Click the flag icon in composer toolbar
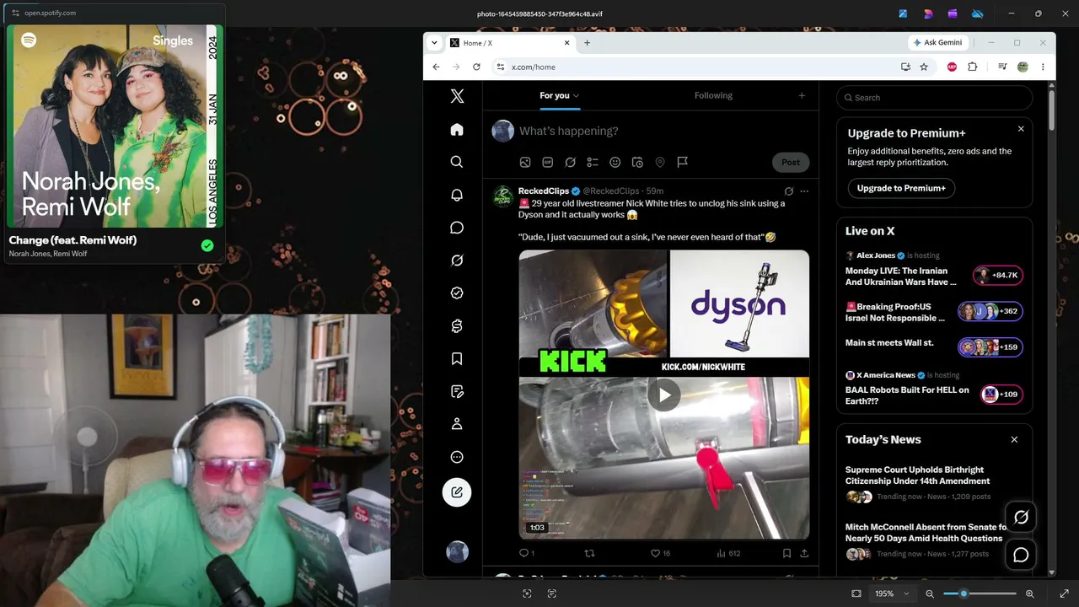This screenshot has width=1079, height=607. click(683, 162)
